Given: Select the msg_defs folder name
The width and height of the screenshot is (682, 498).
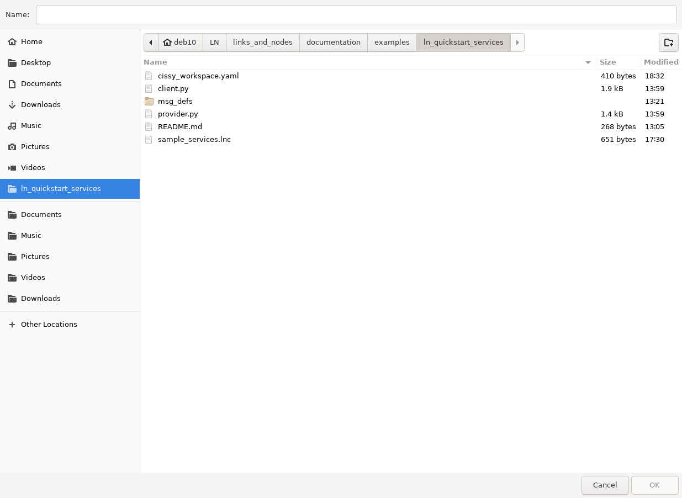Looking at the screenshot, I should tap(175, 101).
